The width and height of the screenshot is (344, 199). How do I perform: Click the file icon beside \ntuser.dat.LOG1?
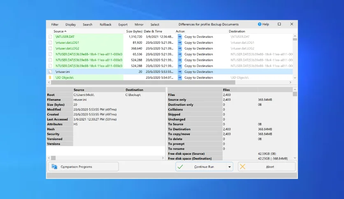[50, 42]
